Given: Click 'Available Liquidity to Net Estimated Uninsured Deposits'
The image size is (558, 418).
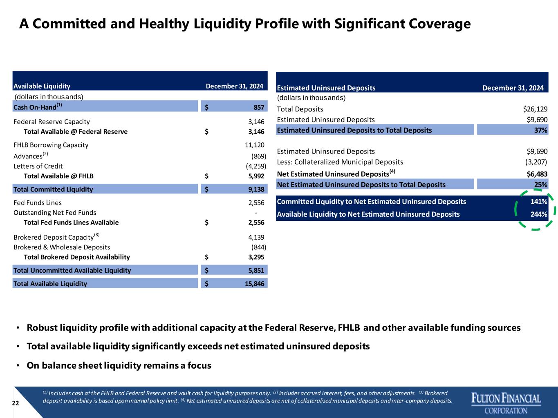Looking at the screenshot, I should point(368,214).
